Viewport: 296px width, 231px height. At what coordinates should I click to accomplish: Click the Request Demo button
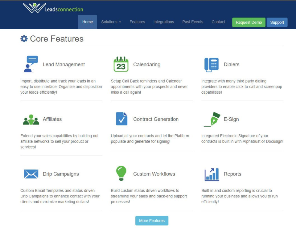tap(249, 22)
